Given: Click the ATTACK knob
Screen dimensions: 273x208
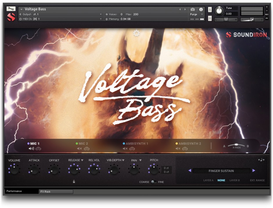Looking at the screenshot, I should (x=34, y=170).
